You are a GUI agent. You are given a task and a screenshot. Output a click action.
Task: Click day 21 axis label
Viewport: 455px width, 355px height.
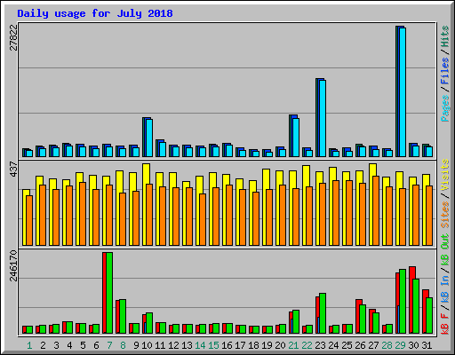[x=293, y=345]
